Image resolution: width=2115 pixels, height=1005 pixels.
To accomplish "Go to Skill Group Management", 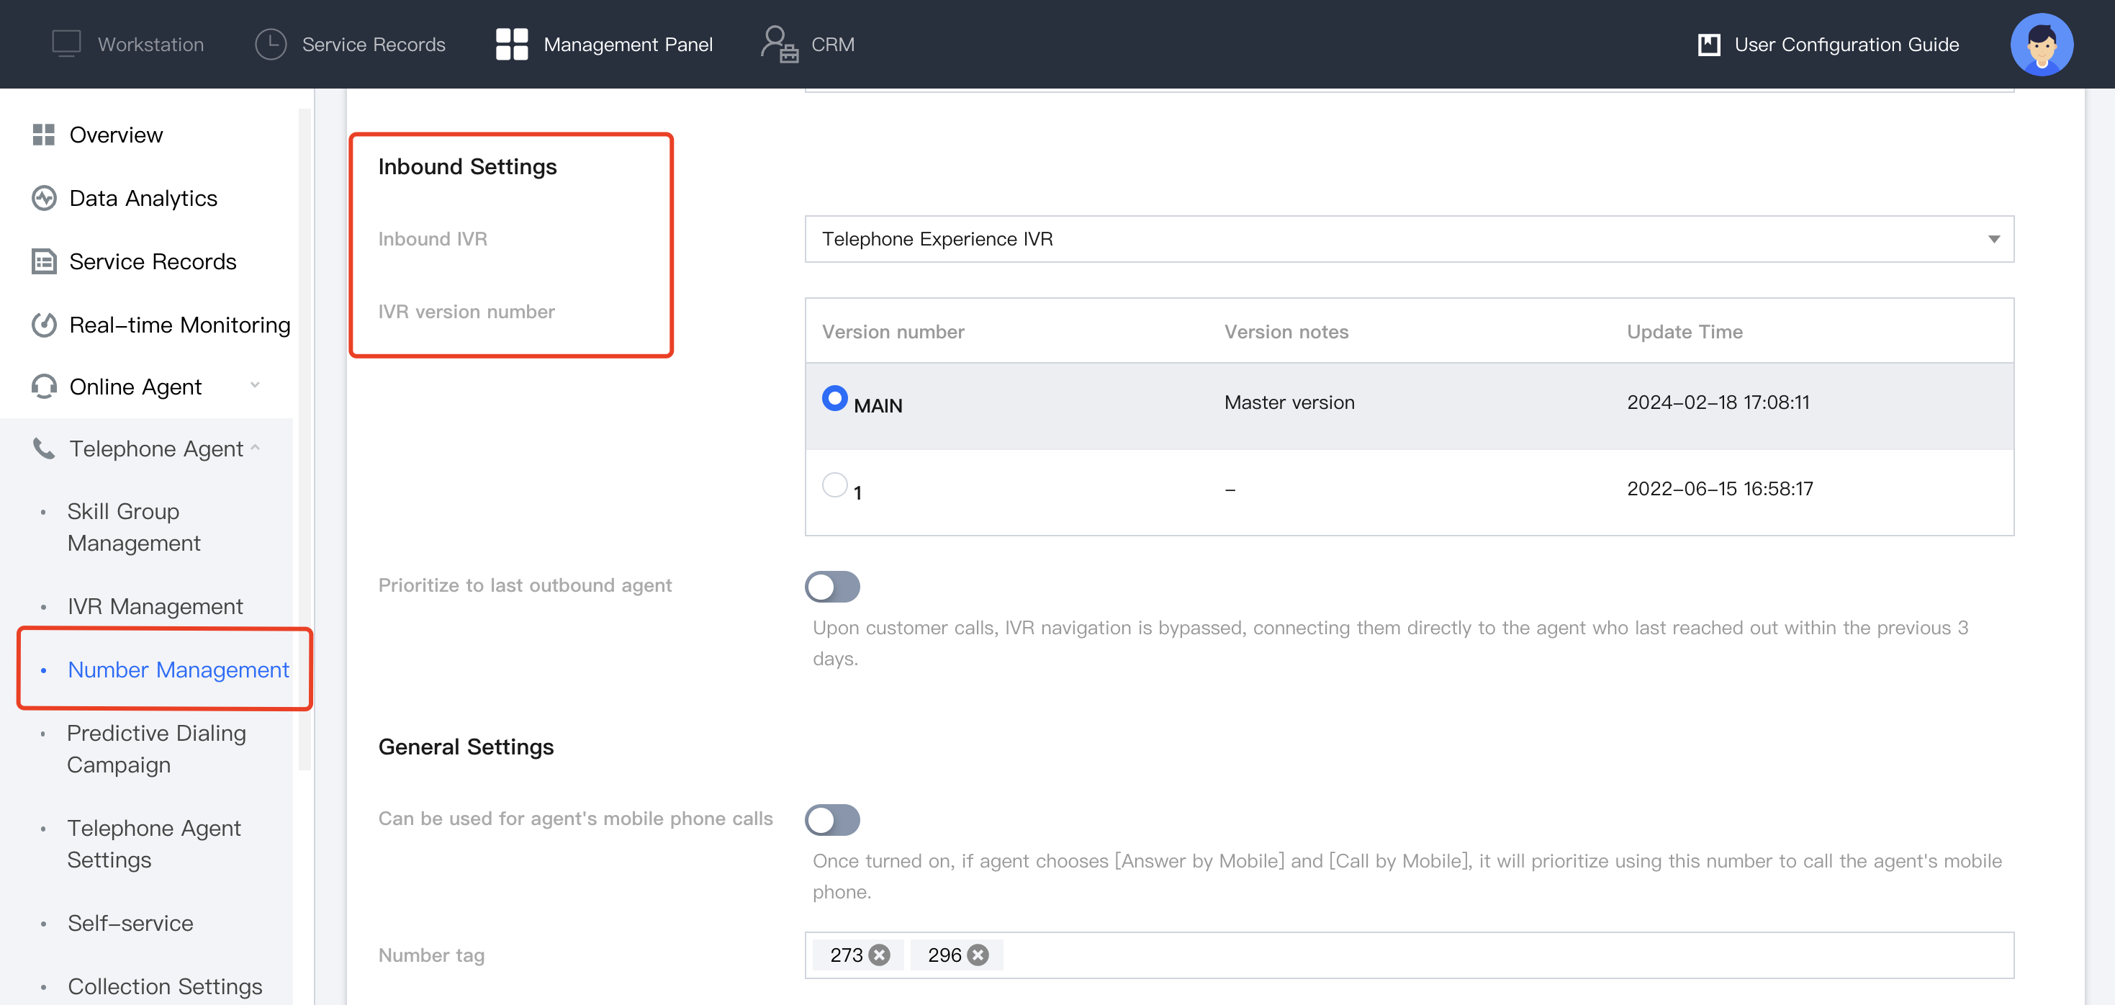I will point(134,527).
